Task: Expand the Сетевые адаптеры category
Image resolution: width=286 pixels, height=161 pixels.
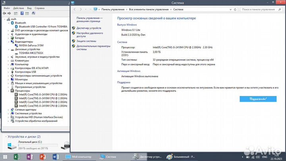Action: (8, 110)
